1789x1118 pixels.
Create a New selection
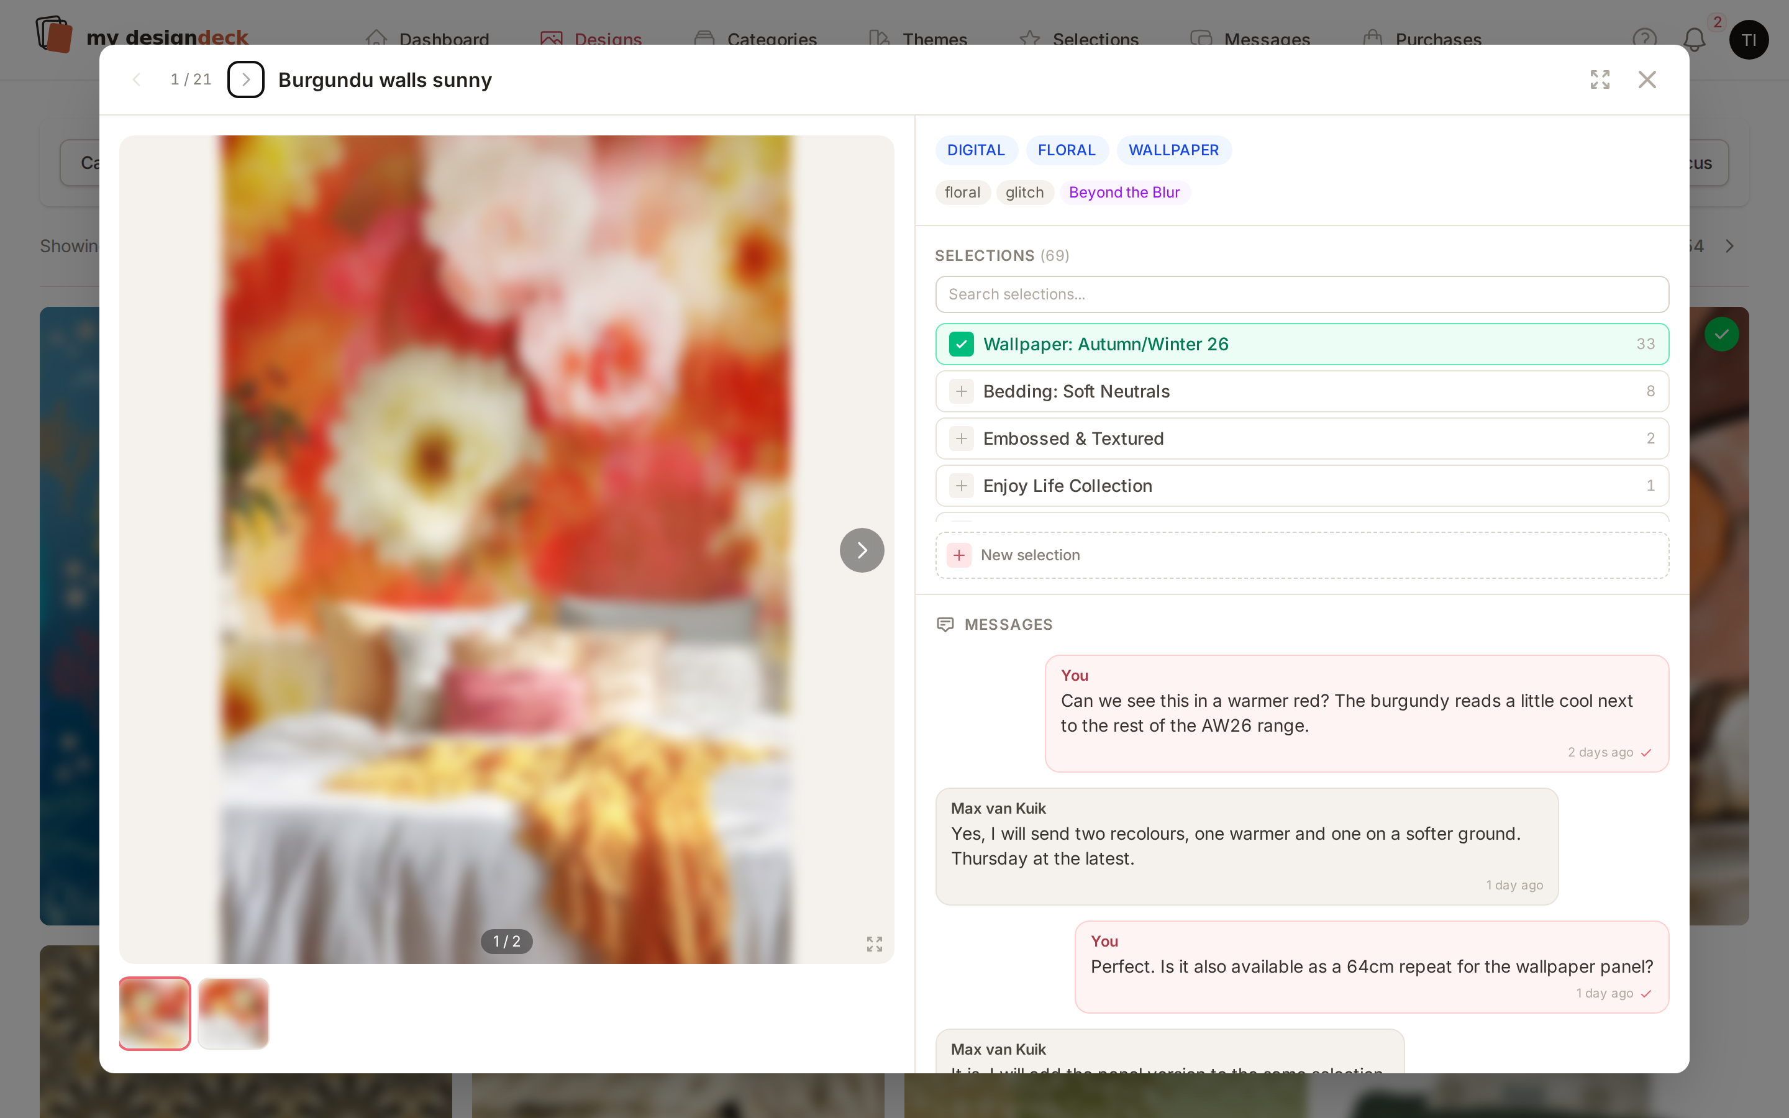[x=1301, y=555]
